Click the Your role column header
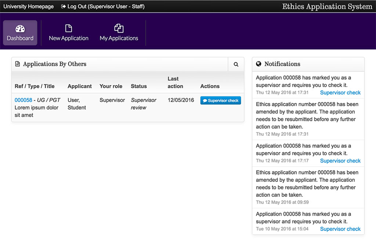 (x=111, y=86)
